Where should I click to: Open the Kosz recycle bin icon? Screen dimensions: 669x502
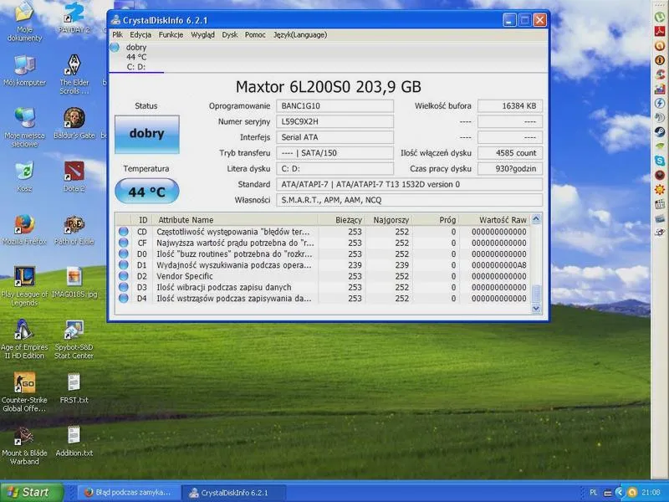[x=24, y=176]
